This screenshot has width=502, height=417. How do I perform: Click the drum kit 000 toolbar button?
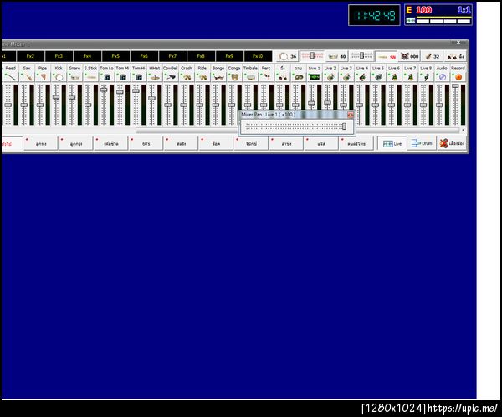(x=410, y=56)
